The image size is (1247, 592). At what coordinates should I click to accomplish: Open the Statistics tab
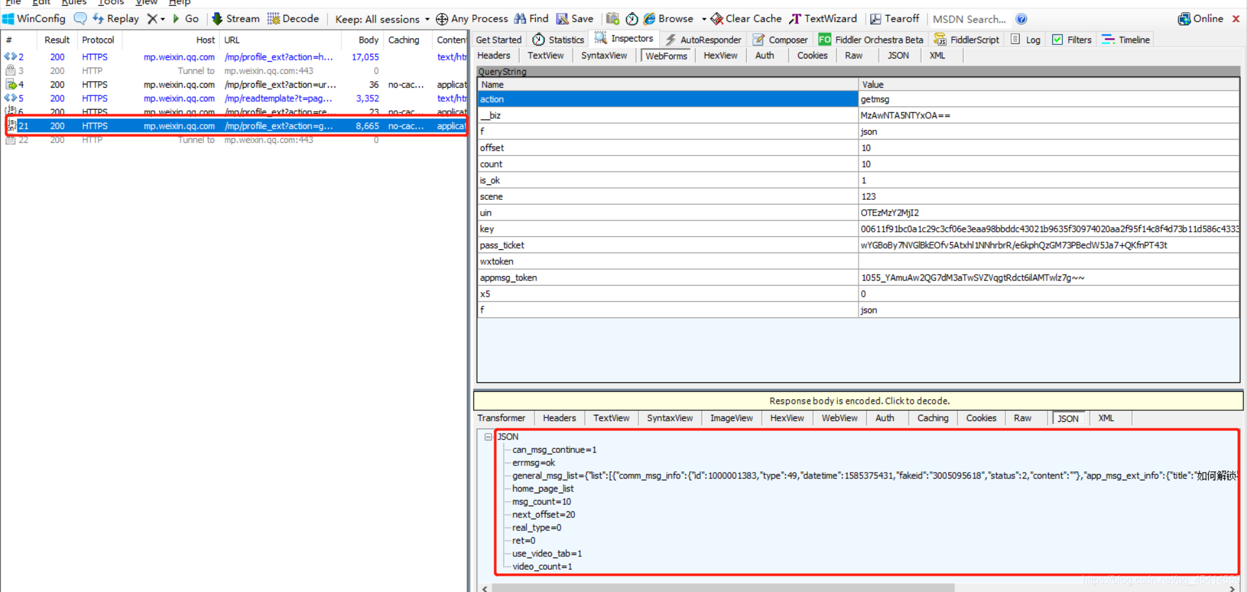(558, 40)
